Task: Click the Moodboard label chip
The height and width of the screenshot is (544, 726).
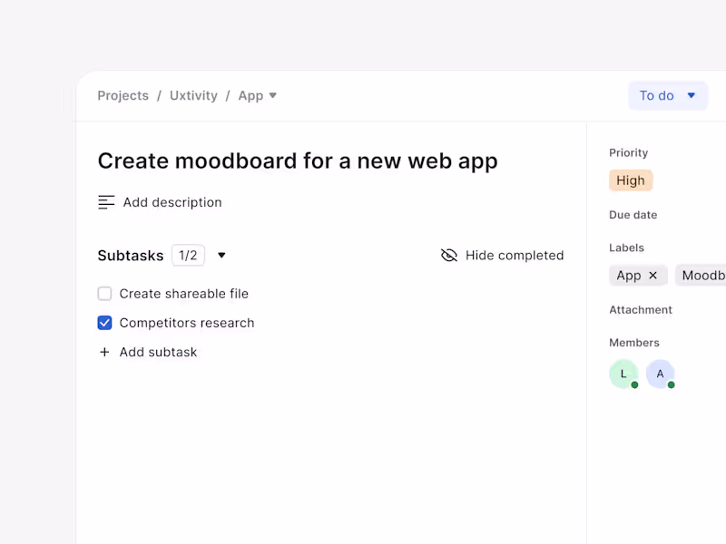Action: click(702, 276)
